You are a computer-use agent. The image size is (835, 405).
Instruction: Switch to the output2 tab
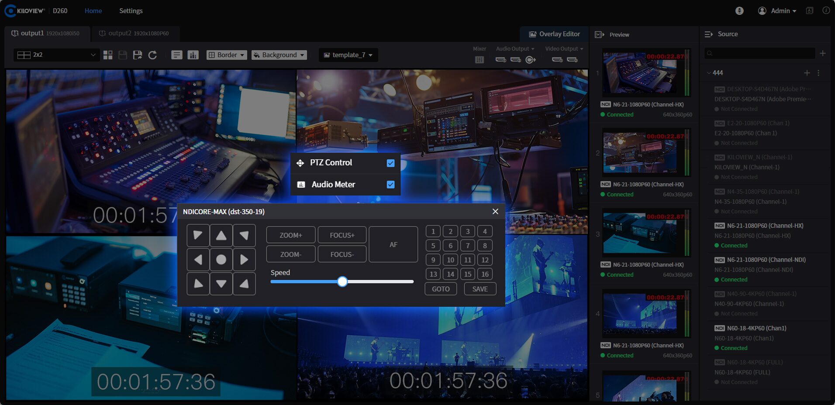coord(134,33)
